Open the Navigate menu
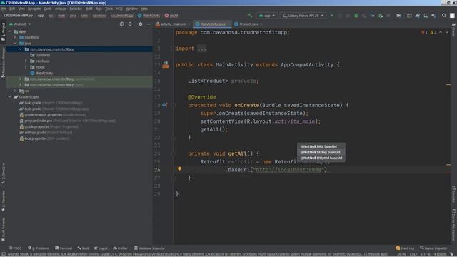The width and height of the screenshot is (457, 257). click(x=34, y=9)
